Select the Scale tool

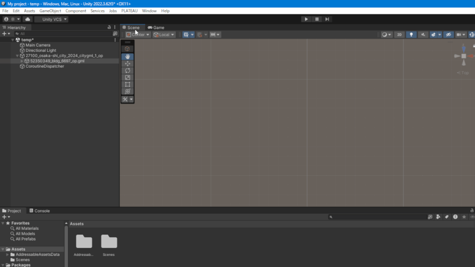click(127, 77)
